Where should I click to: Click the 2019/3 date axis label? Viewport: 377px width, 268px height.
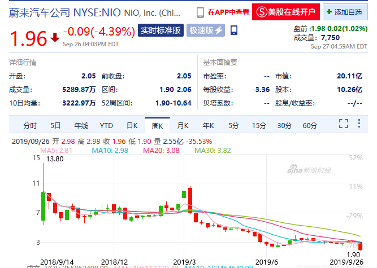(x=184, y=262)
